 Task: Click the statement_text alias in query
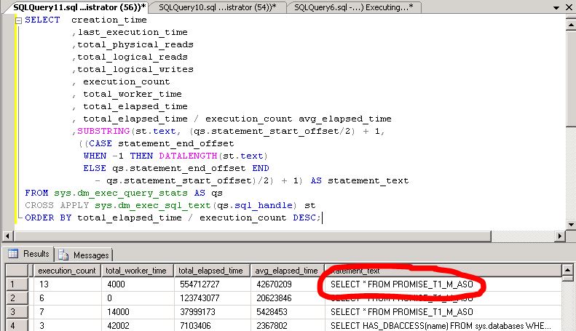(368, 180)
